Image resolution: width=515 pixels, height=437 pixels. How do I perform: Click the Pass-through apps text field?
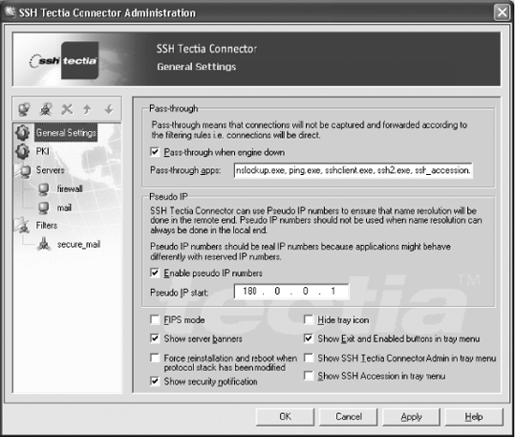(x=353, y=170)
